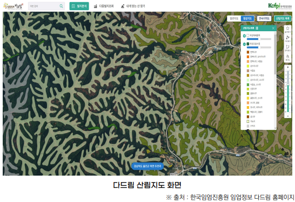Click the tan brown 낙엽송 legend swatch
Viewport: 295px width, 202px height.
pyautogui.click(x=248, y=71)
